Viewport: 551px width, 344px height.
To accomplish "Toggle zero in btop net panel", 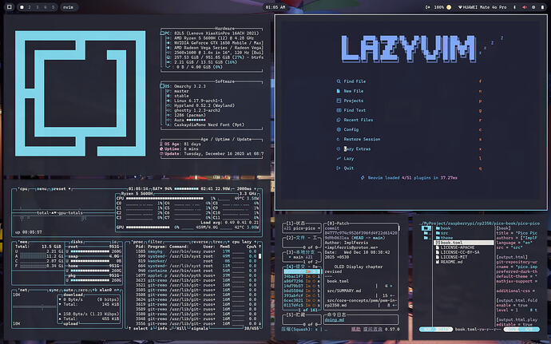I will coord(82,291).
